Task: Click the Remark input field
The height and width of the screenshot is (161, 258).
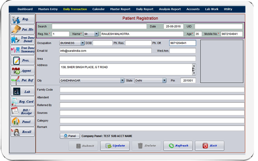Action: point(152,128)
